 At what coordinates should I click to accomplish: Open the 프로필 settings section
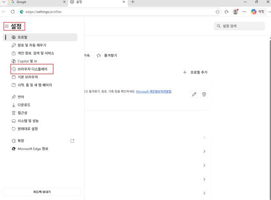(40, 37)
